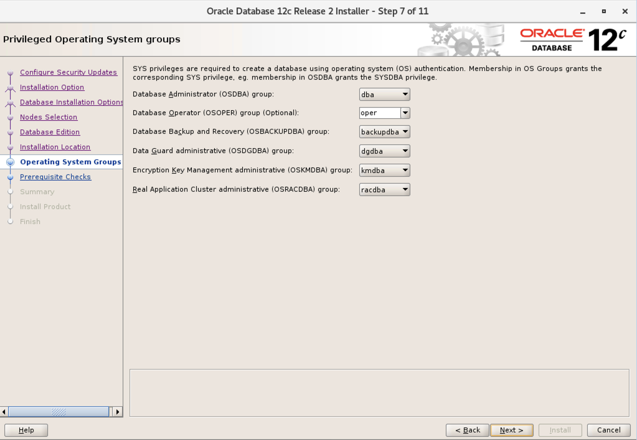The height and width of the screenshot is (440, 637).
Task: Click the Database Edition step marker icon
Action: point(11,133)
